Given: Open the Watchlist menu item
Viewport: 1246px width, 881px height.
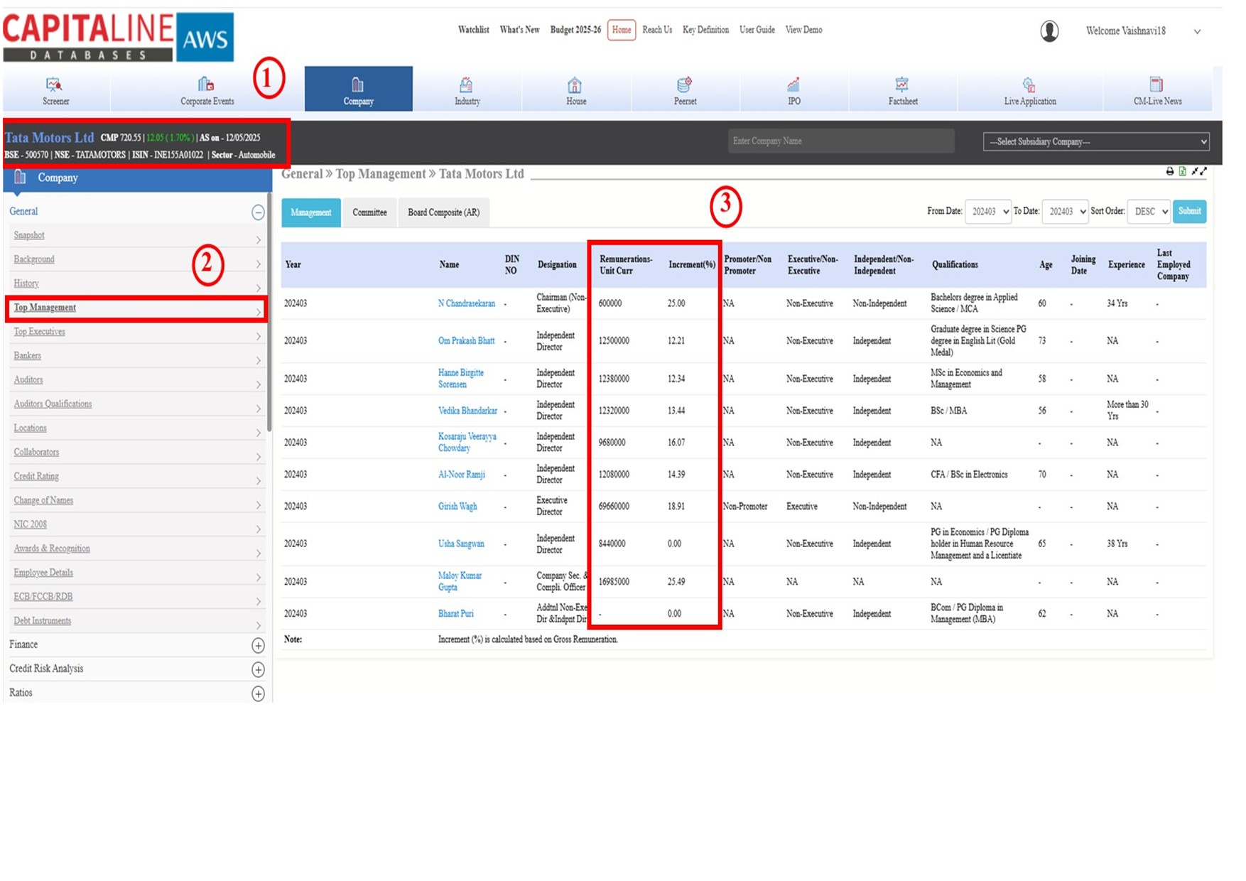Looking at the screenshot, I should (x=473, y=30).
